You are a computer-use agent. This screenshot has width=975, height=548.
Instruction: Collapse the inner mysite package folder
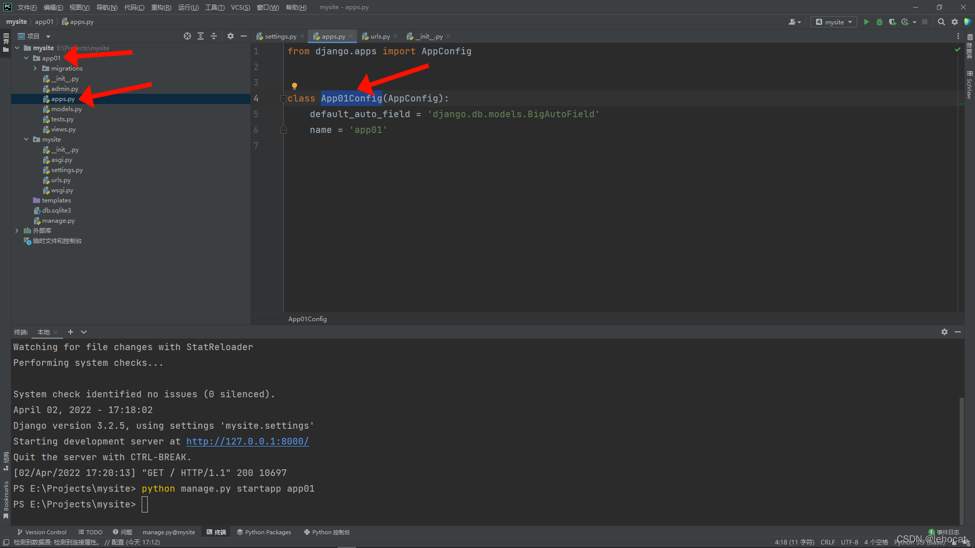tap(26, 140)
